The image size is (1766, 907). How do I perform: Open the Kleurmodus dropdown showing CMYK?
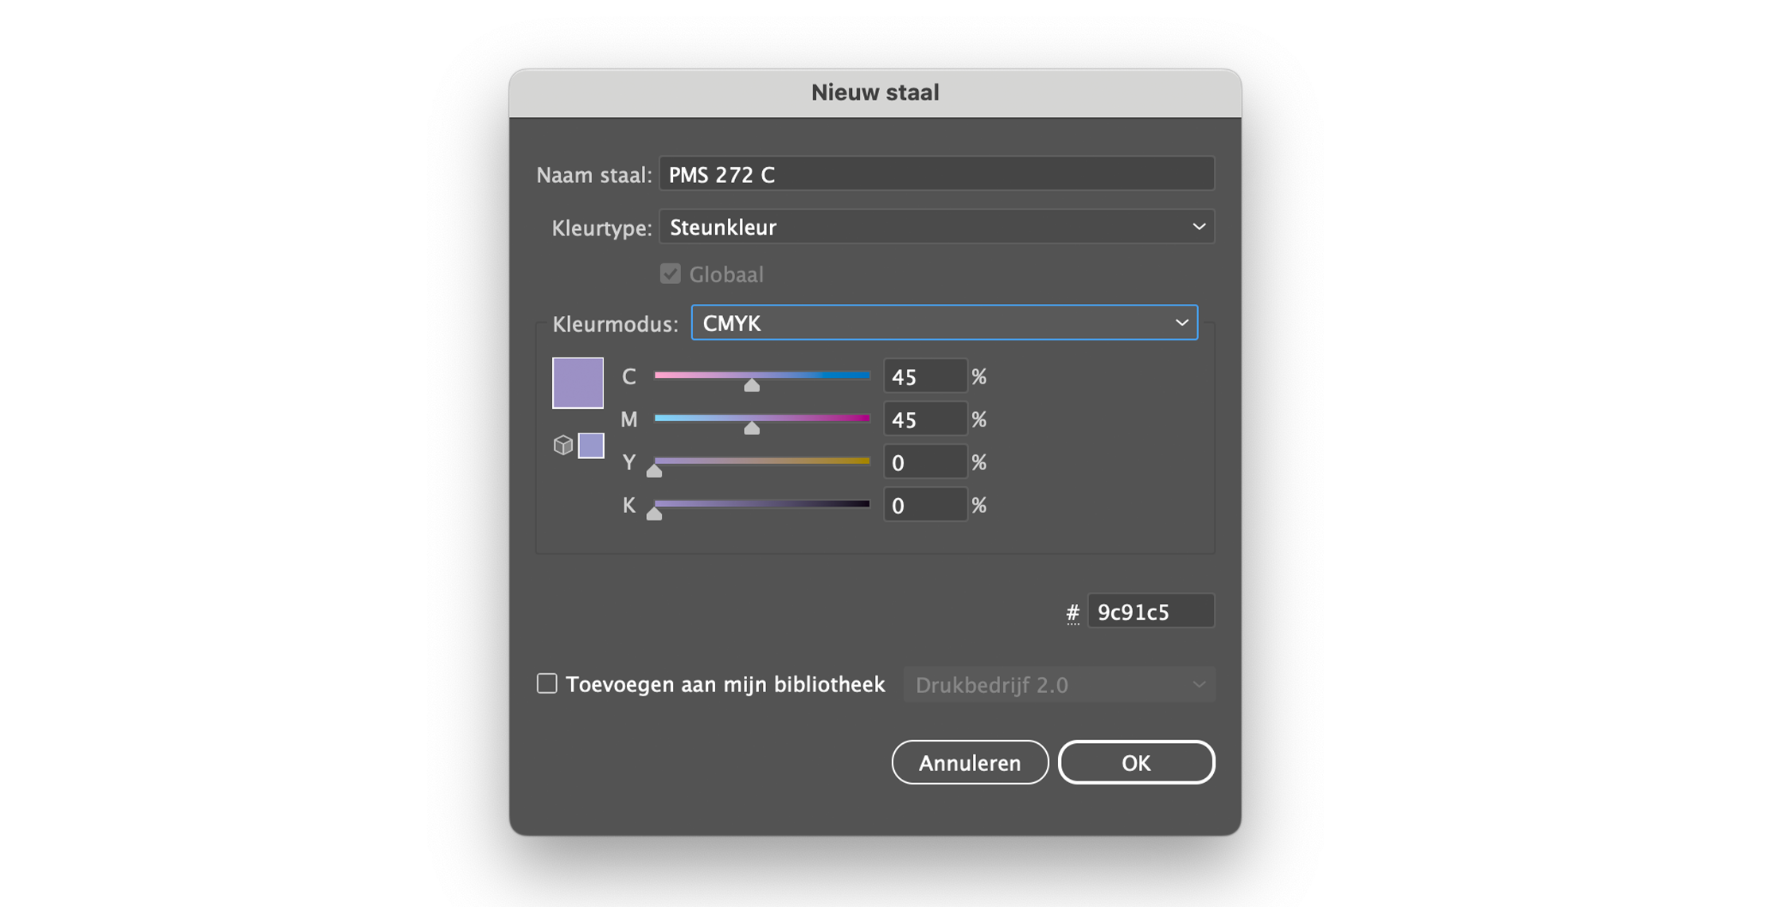pos(943,323)
